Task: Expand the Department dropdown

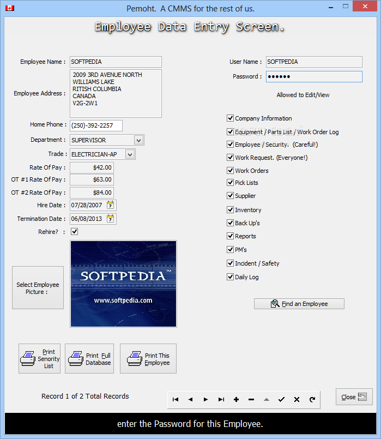Action: [x=139, y=140]
